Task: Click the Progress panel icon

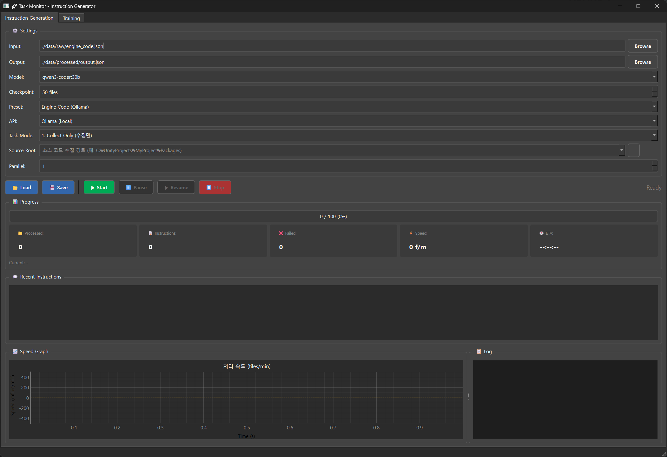Action: pyautogui.click(x=15, y=202)
